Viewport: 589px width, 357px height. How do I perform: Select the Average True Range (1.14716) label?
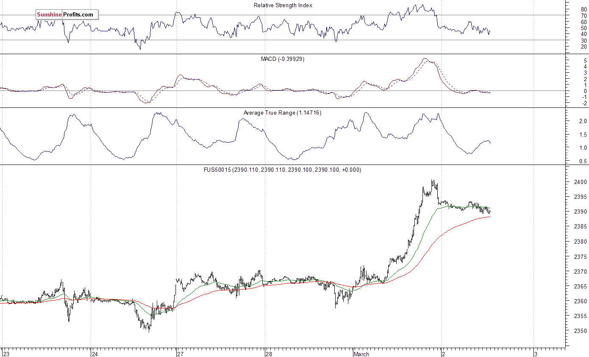click(282, 113)
